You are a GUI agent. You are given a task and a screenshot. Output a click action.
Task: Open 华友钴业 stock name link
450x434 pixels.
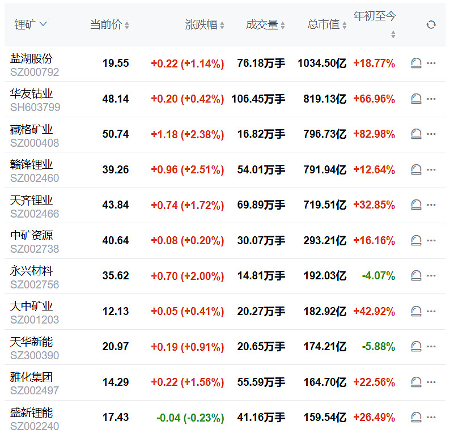31,94
